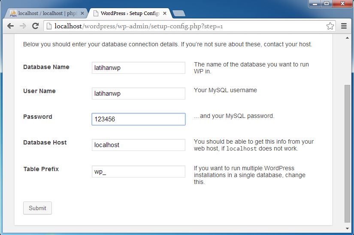This screenshot has width=354, height=235.
Task: Open a new tab with the new-tab button
Action: 179,13
